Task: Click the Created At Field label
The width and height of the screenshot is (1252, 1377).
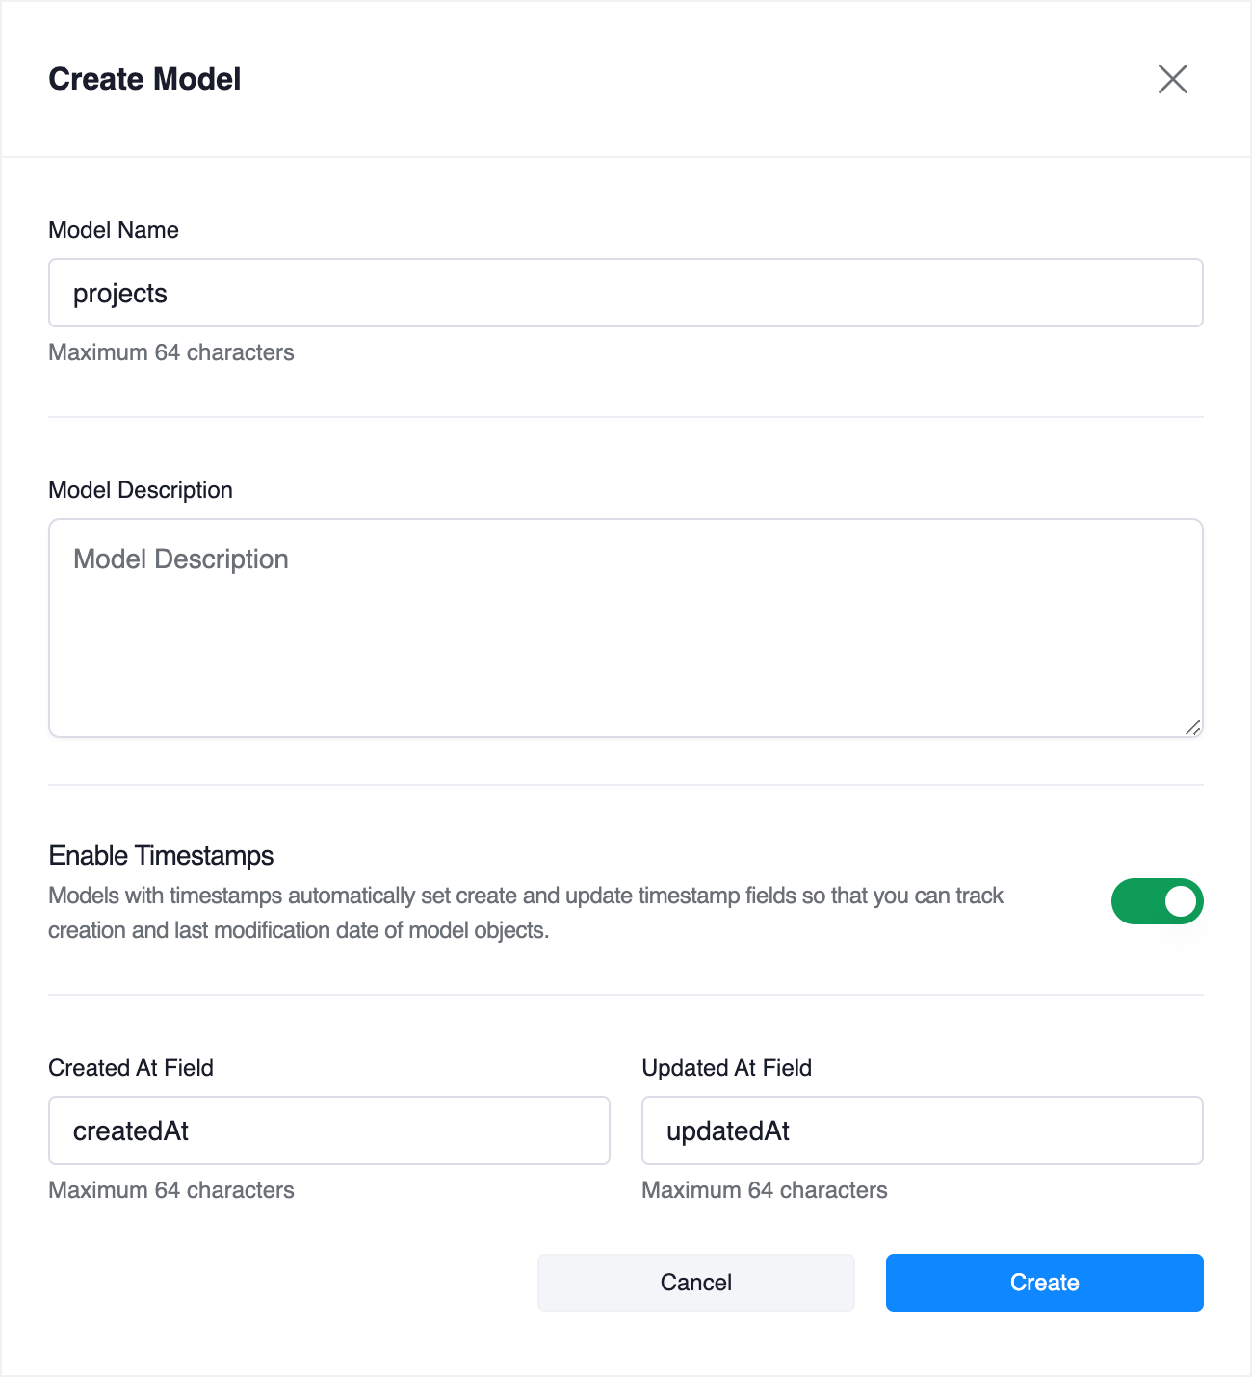Action: tap(131, 1068)
